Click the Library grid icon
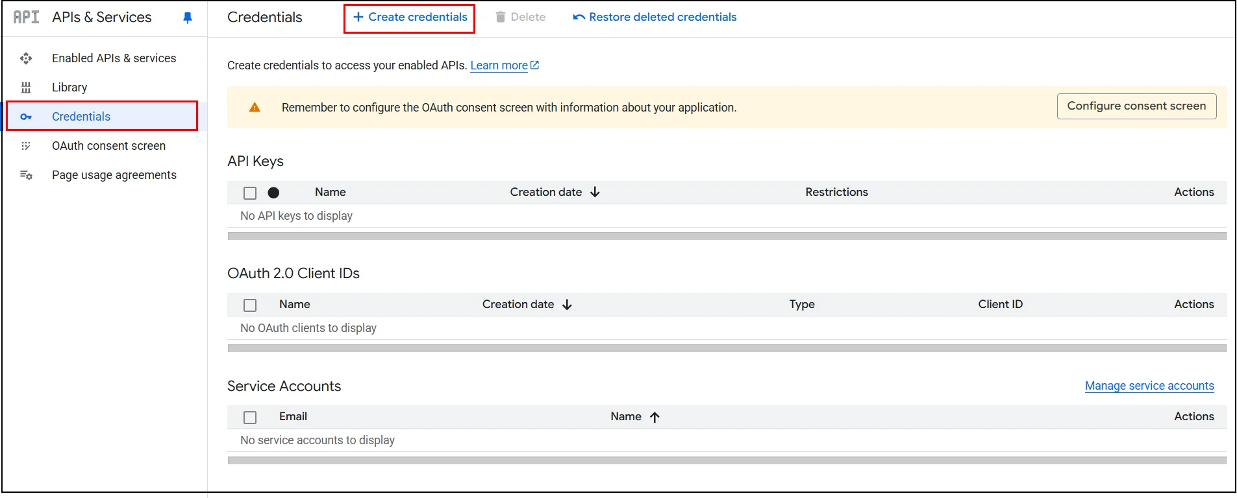The height and width of the screenshot is (498, 1237). [26, 88]
